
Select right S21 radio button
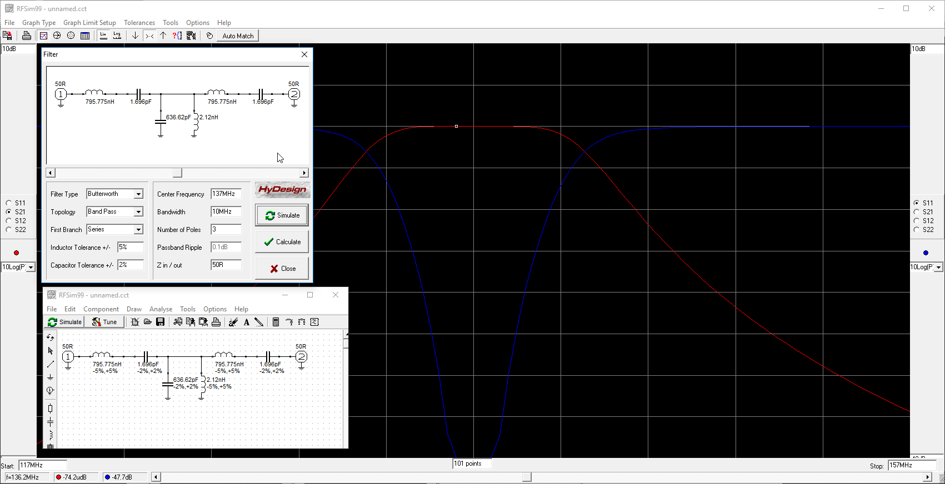point(917,212)
